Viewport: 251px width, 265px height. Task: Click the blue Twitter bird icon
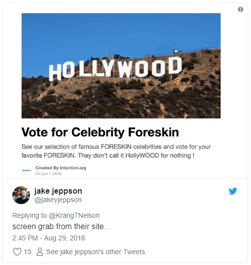(x=233, y=191)
